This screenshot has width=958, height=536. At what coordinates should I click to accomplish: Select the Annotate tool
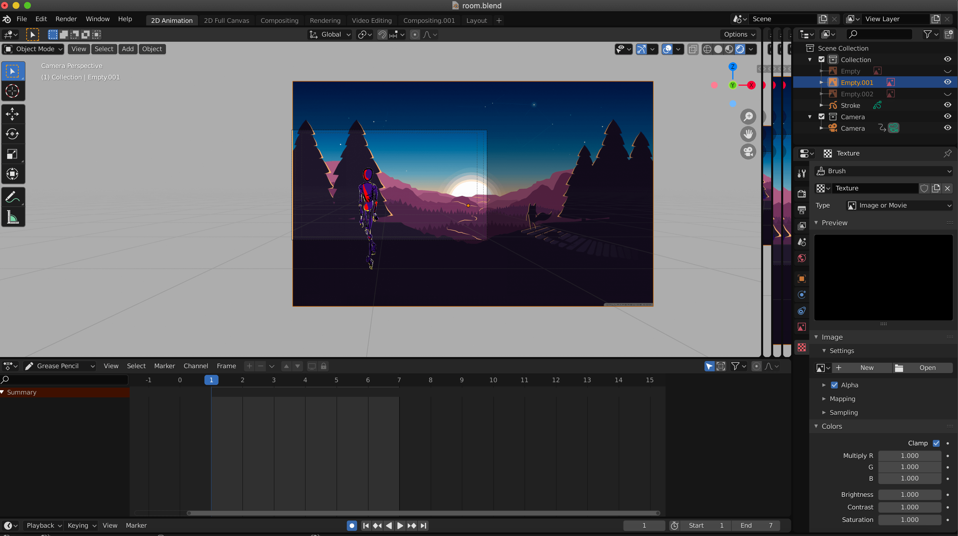[x=13, y=196]
